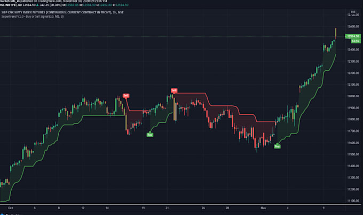The image size is (363, 215).
Task: Click the 12200.00 price axis label
Action: click(353, 73)
